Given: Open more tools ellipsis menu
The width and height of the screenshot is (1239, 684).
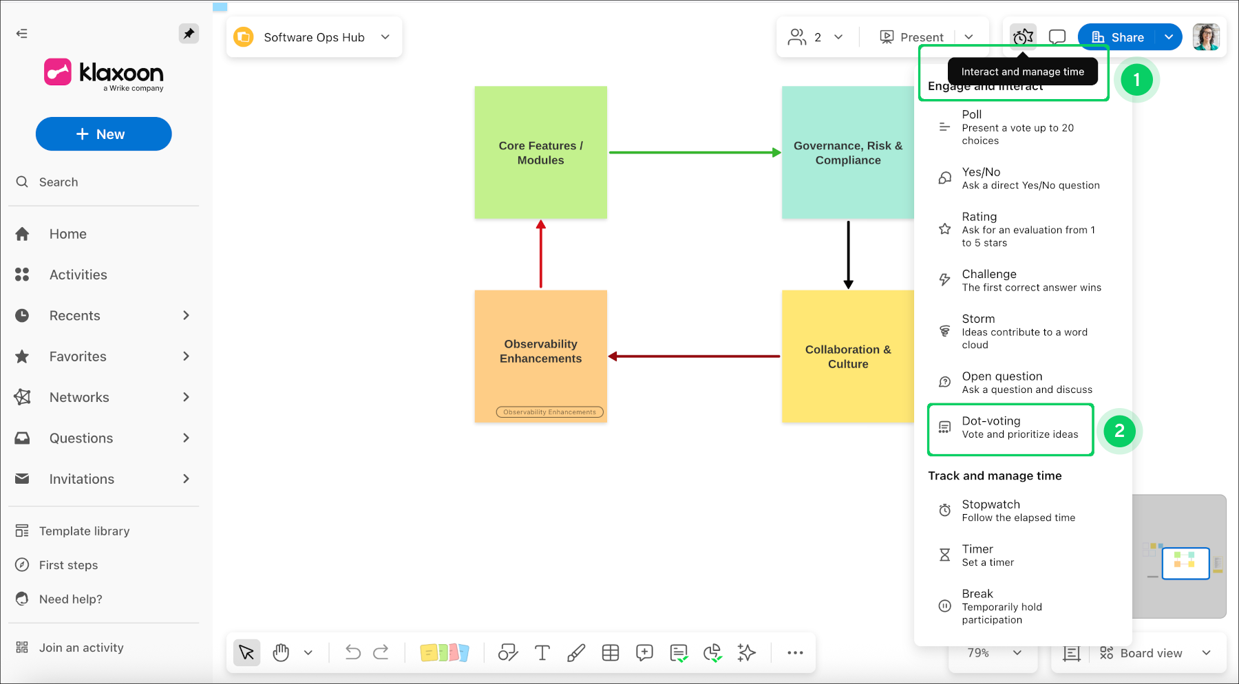Looking at the screenshot, I should [795, 652].
